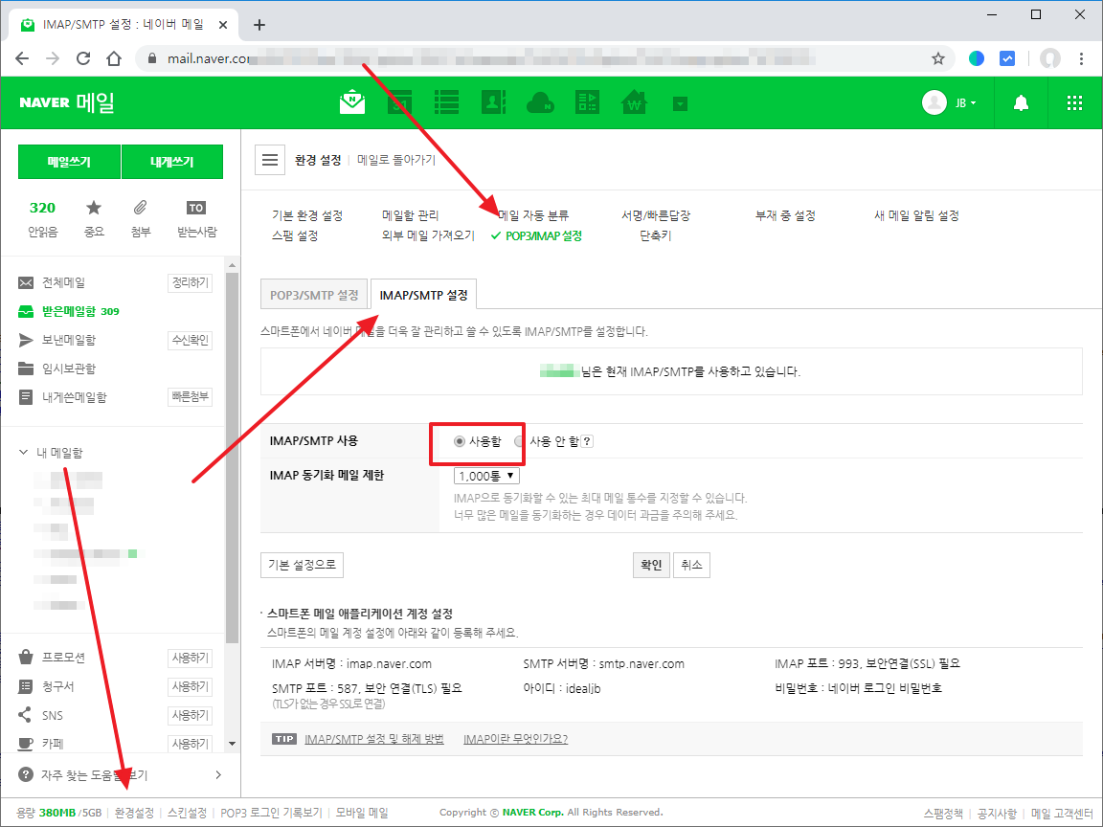Expand the more-services arrow in header
Screen dimensions: 1103x827
tap(680, 104)
